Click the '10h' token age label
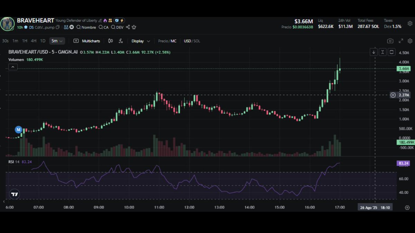The height and width of the screenshot is (233, 415). click(20, 27)
